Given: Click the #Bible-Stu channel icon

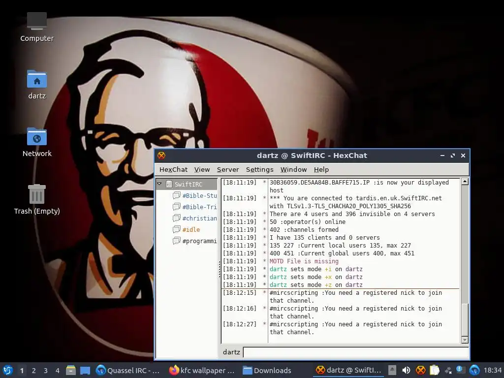Looking at the screenshot, I should (176, 195).
